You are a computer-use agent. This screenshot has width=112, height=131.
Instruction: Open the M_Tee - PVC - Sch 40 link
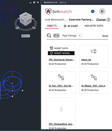coord(61,86)
